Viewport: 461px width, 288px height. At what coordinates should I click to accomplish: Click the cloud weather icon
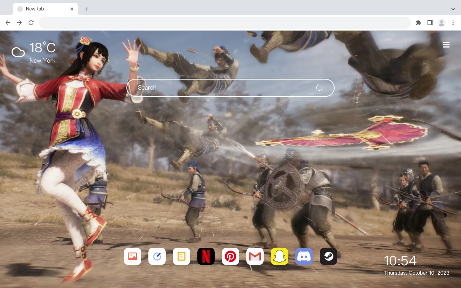click(18, 52)
